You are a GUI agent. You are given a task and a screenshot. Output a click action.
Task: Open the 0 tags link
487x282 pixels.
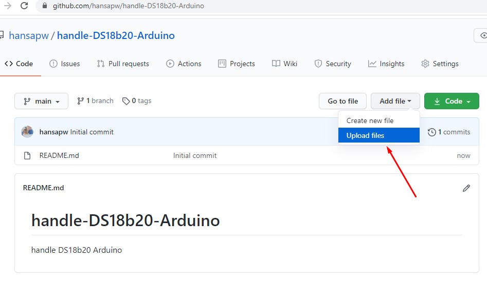click(x=137, y=101)
